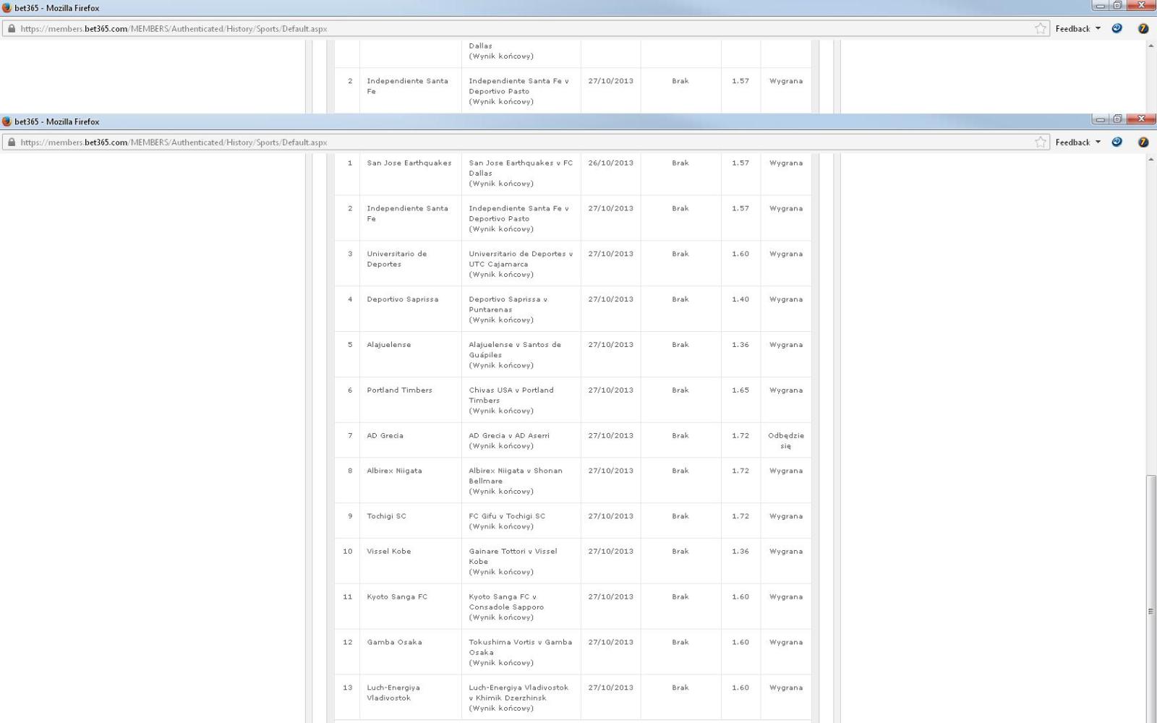Image resolution: width=1157 pixels, height=723 pixels.
Task: Click 'Vissel Kobe' selection name
Action: click(x=388, y=551)
